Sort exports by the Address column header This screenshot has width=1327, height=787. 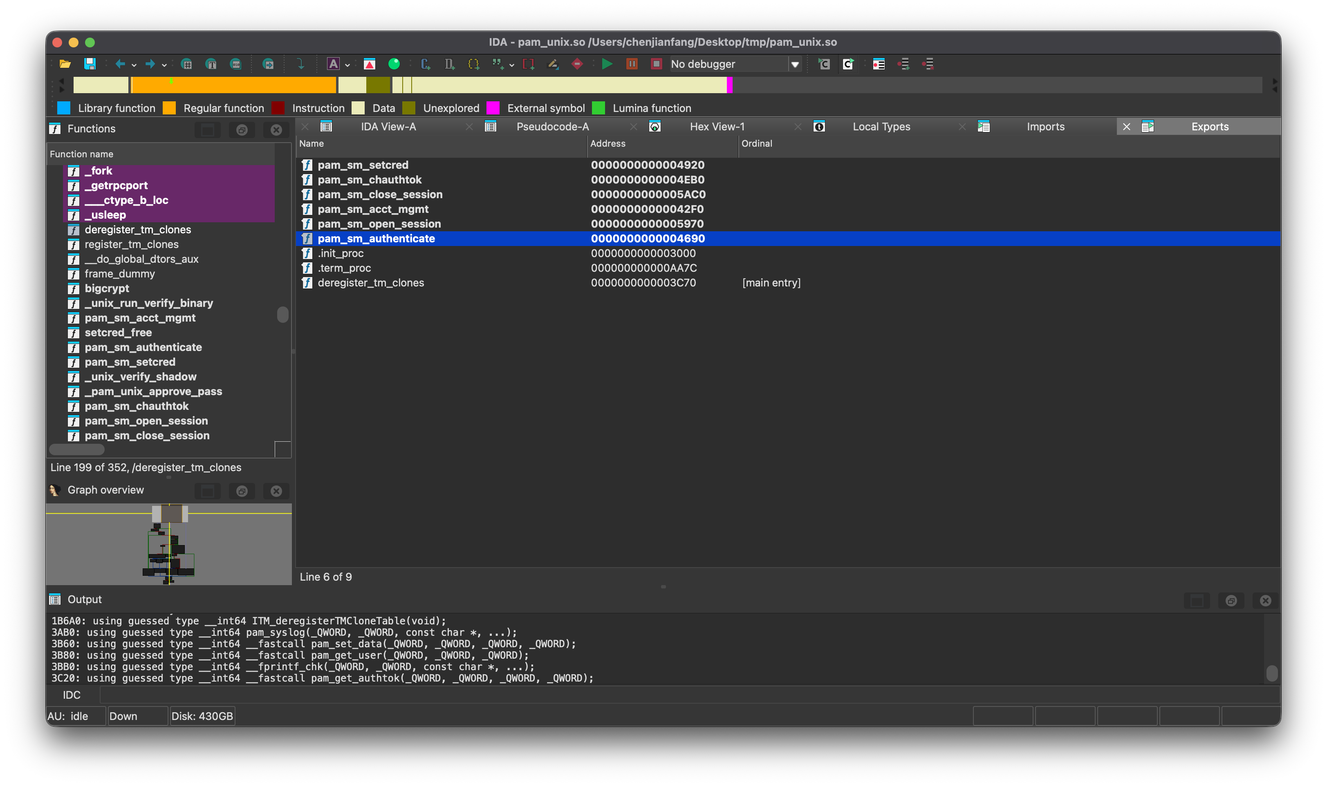click(662, 144)
